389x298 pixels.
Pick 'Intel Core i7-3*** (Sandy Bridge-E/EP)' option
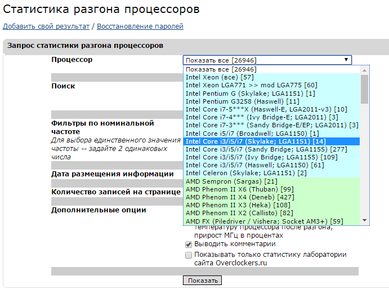coord(271,125)
